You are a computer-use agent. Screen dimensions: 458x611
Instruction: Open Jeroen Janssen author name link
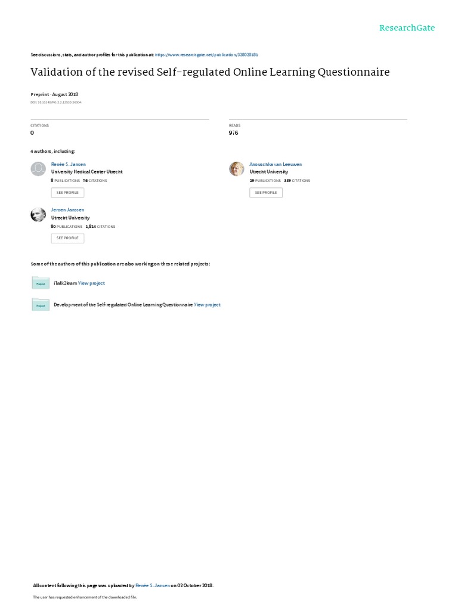click(x=67, y=209)
